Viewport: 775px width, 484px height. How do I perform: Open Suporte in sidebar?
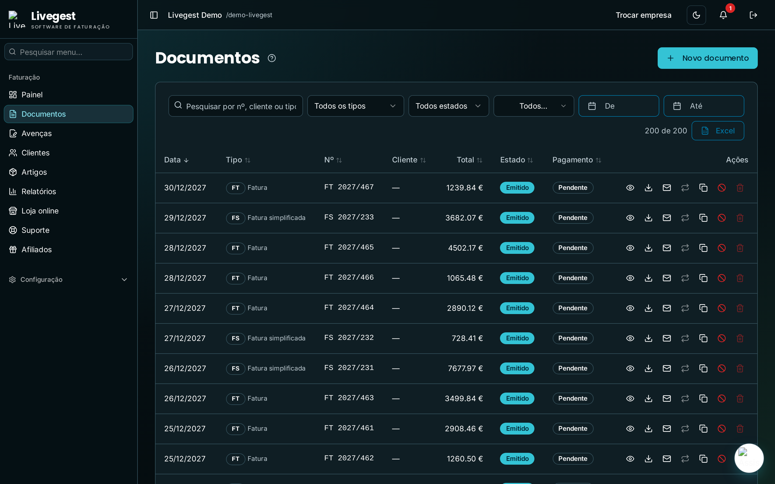(68, 230)
